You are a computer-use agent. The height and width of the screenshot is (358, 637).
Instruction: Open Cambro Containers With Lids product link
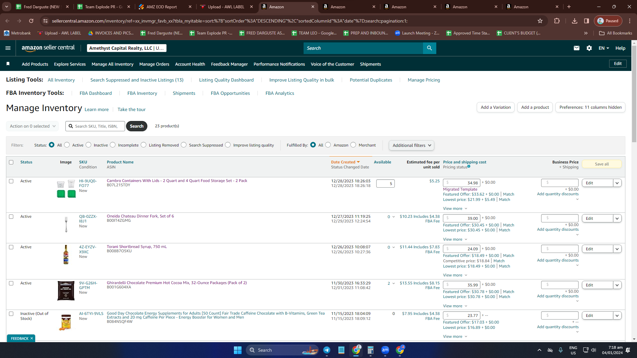tap(177, 181)
